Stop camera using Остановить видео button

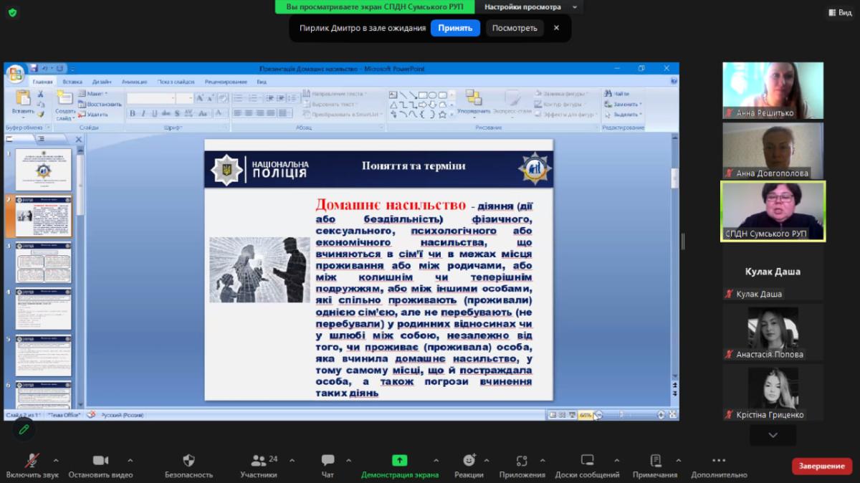(100, 461)
